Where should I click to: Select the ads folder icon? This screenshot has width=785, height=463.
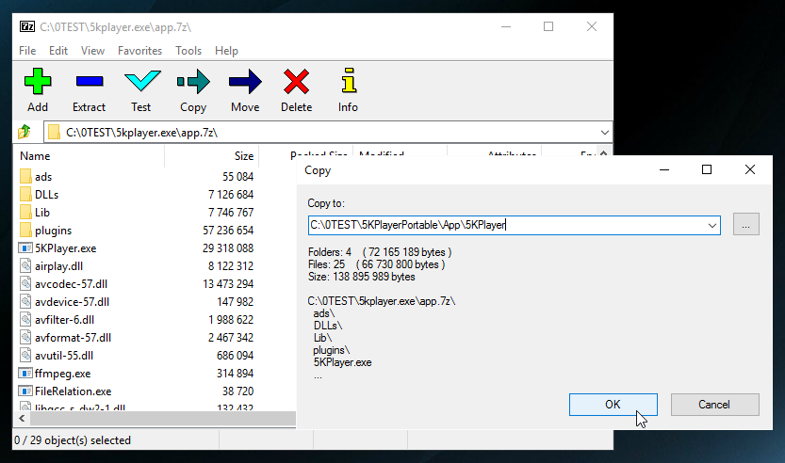click(25, 176)
